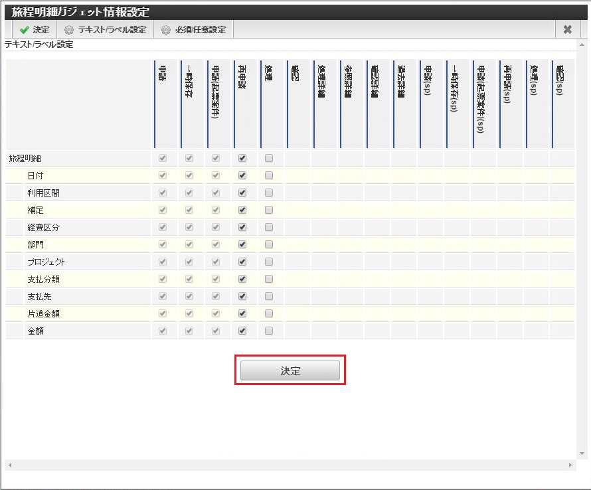Screen dimensions: 591x490
Task: Click the 一時保存 column header
Action: 192,104
